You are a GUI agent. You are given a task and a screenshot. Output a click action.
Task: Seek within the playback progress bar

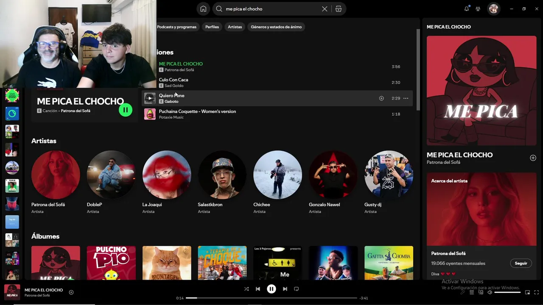271,298
